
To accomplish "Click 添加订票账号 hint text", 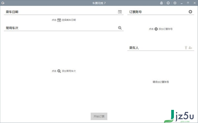I will [165, 29].
